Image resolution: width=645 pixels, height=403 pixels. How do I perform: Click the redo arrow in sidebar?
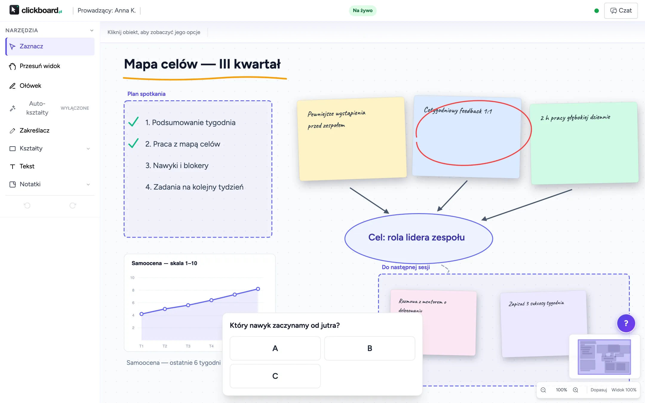coord(73,205)
